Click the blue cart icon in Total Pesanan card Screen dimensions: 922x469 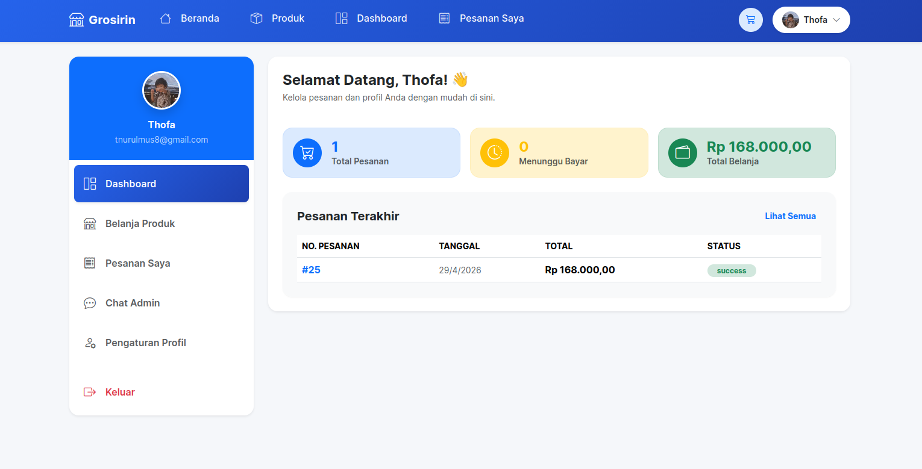(x=307, y=153)
